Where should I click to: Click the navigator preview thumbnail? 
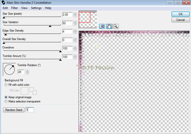pos(88,20)
